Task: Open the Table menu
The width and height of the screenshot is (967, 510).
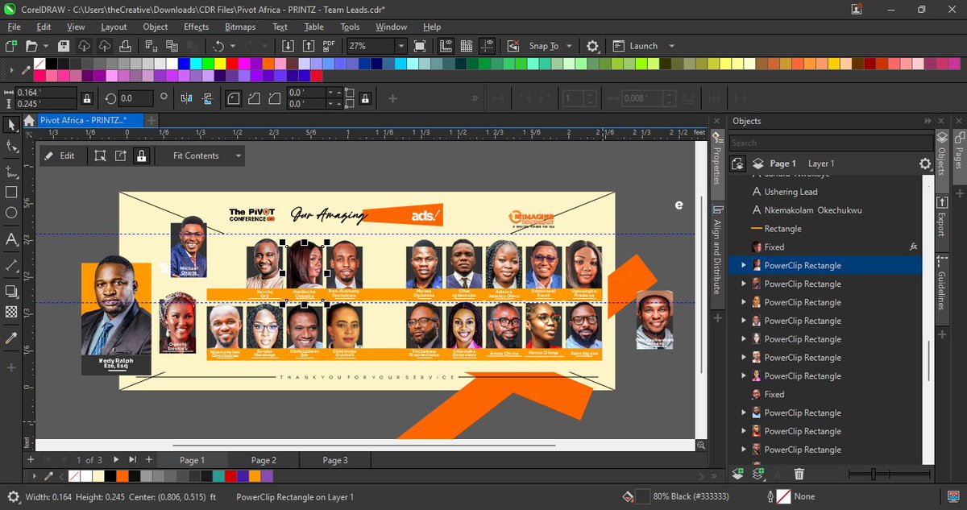Action: pos(314,27)
